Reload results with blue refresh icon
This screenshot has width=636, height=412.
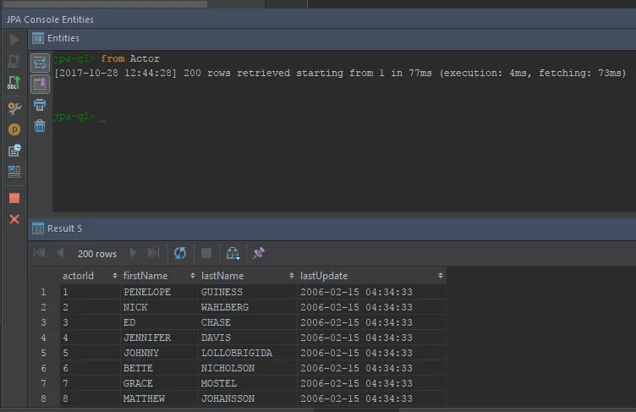(x=180, y=253)
